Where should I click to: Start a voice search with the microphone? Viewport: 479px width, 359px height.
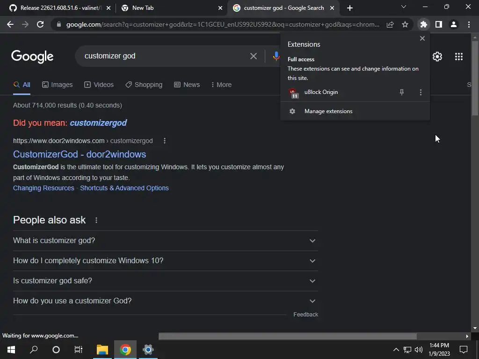click(x=276, y=56)
